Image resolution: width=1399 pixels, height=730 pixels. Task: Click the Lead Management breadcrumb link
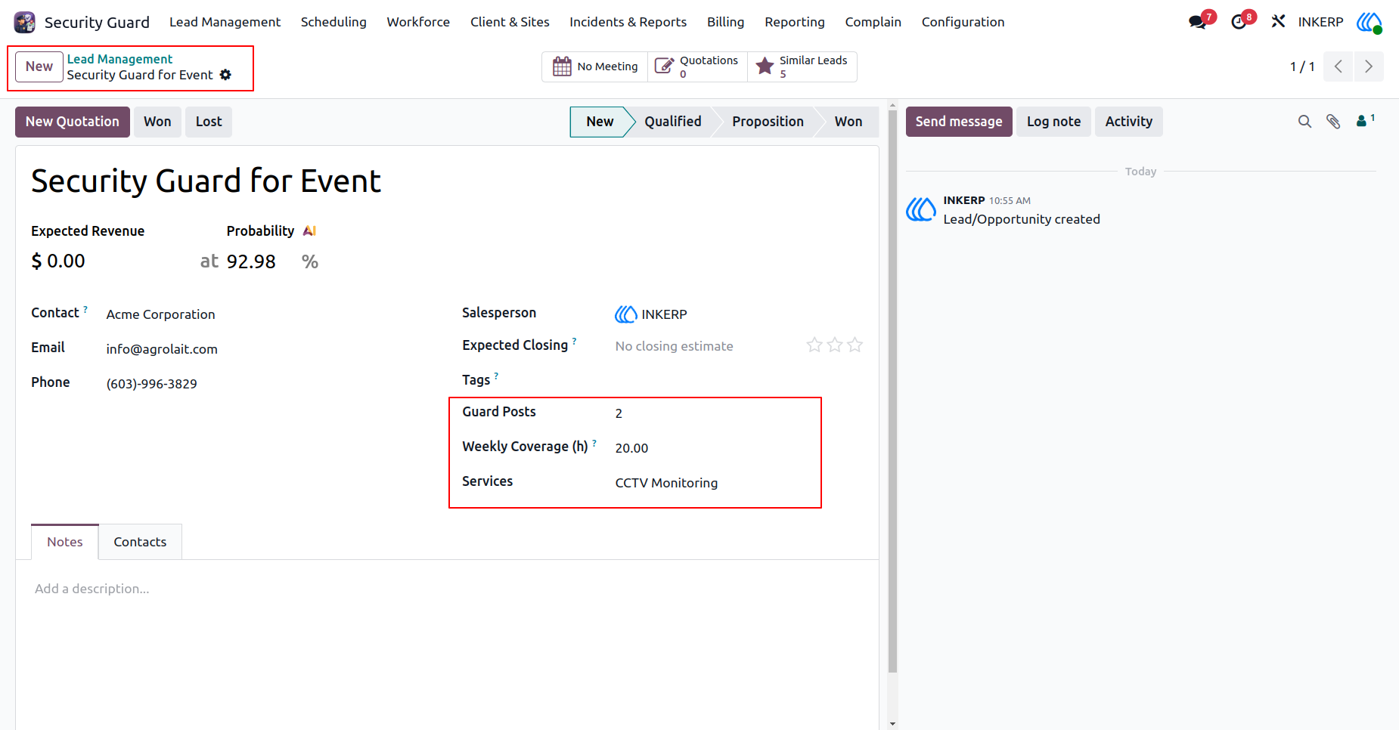click(119, 59)
